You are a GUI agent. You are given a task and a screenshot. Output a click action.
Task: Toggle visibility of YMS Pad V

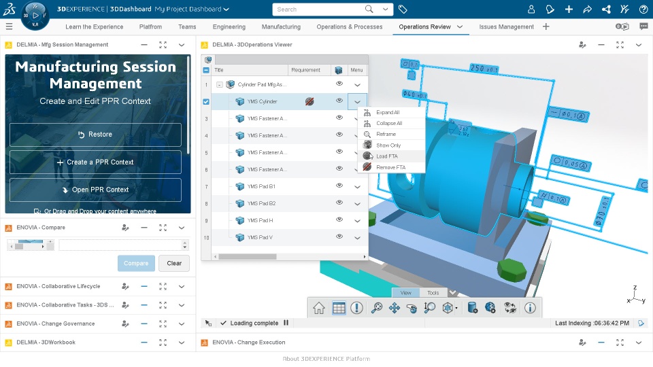339,237
